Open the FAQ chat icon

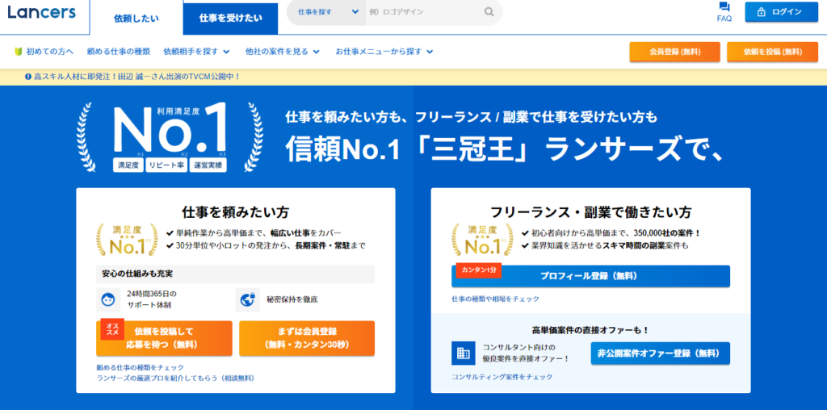point(724,7)
